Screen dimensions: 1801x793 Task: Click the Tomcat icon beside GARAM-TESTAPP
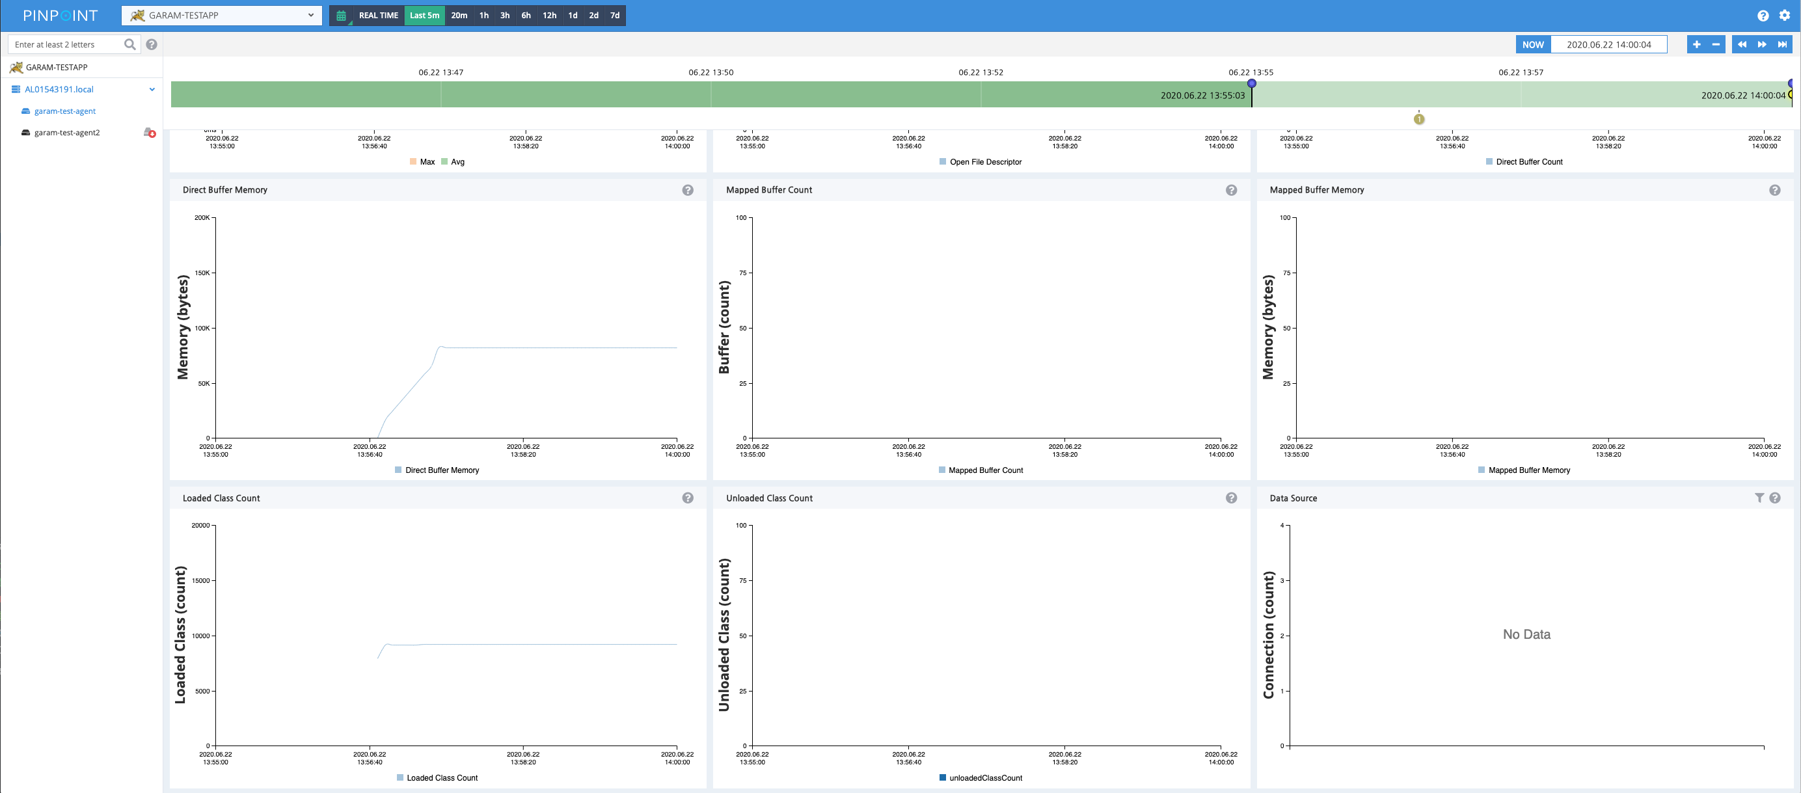pyautogui.click(x=16, y=67)
